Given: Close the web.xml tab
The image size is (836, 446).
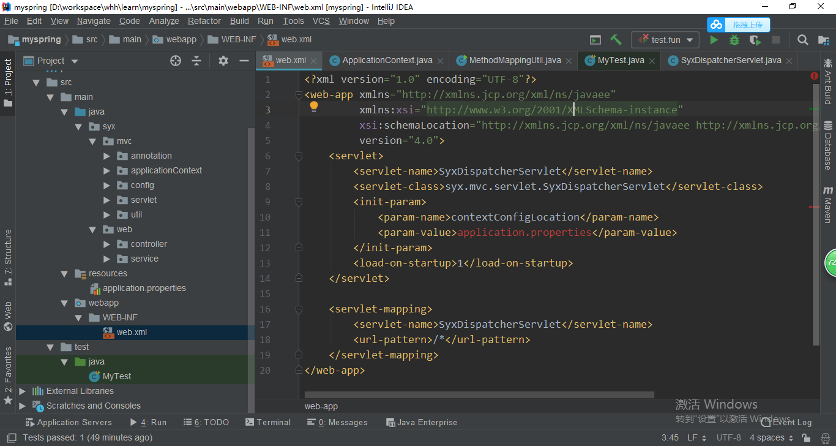Looking at the screenshot, I should pos(314,61).
